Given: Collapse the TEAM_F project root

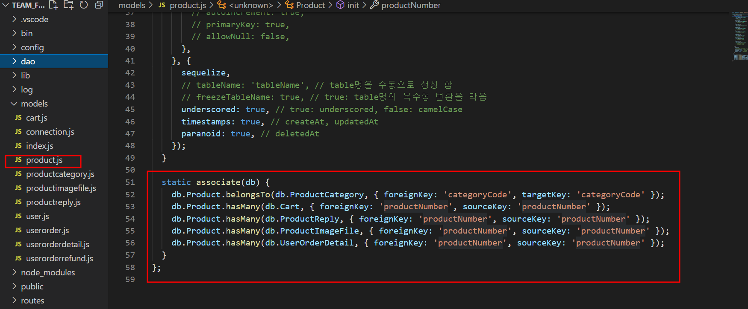Looking at the screenshot, I should 6,5.
